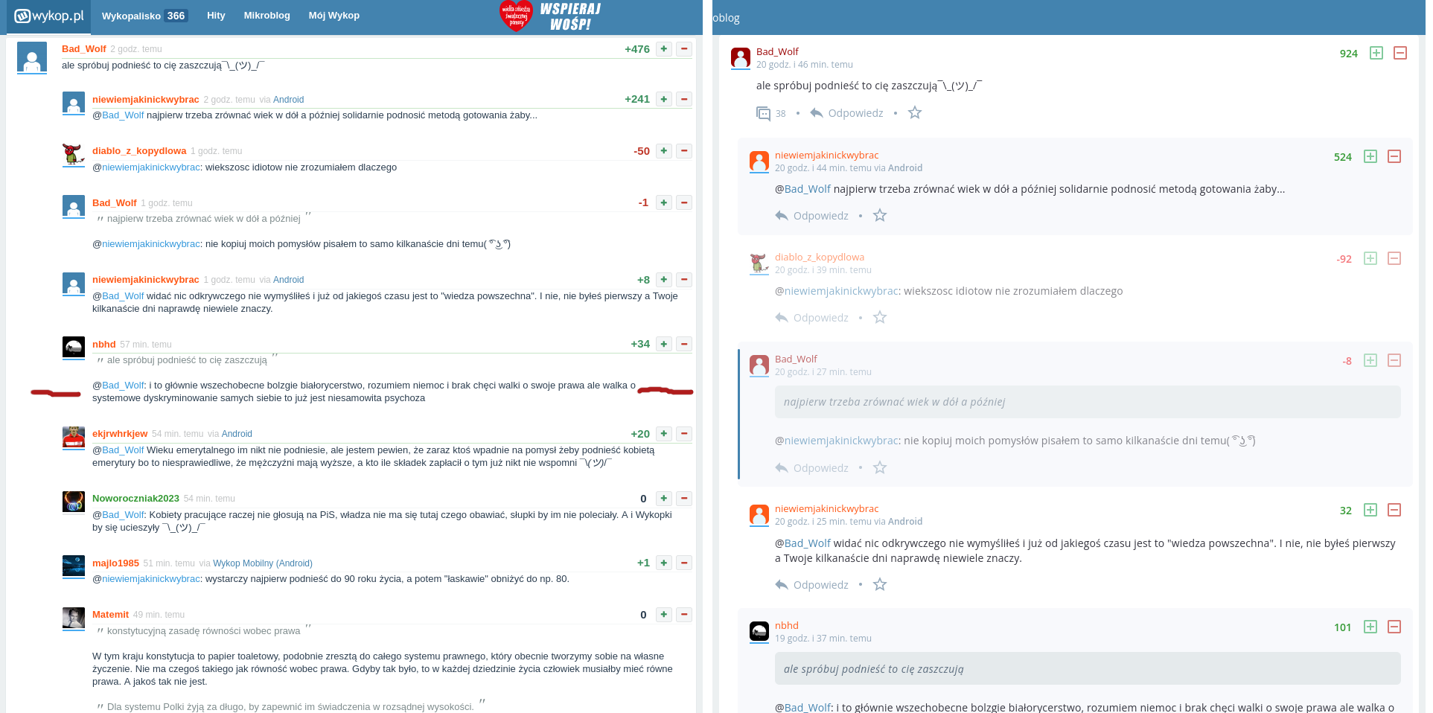Star niewiemjakinickwybrac's 524 comment

pyautogui.click(x=880, y=215)
